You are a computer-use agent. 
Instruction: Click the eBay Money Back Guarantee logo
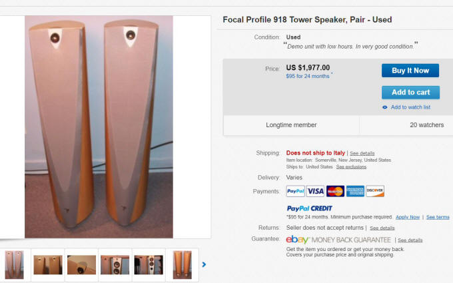338,239
